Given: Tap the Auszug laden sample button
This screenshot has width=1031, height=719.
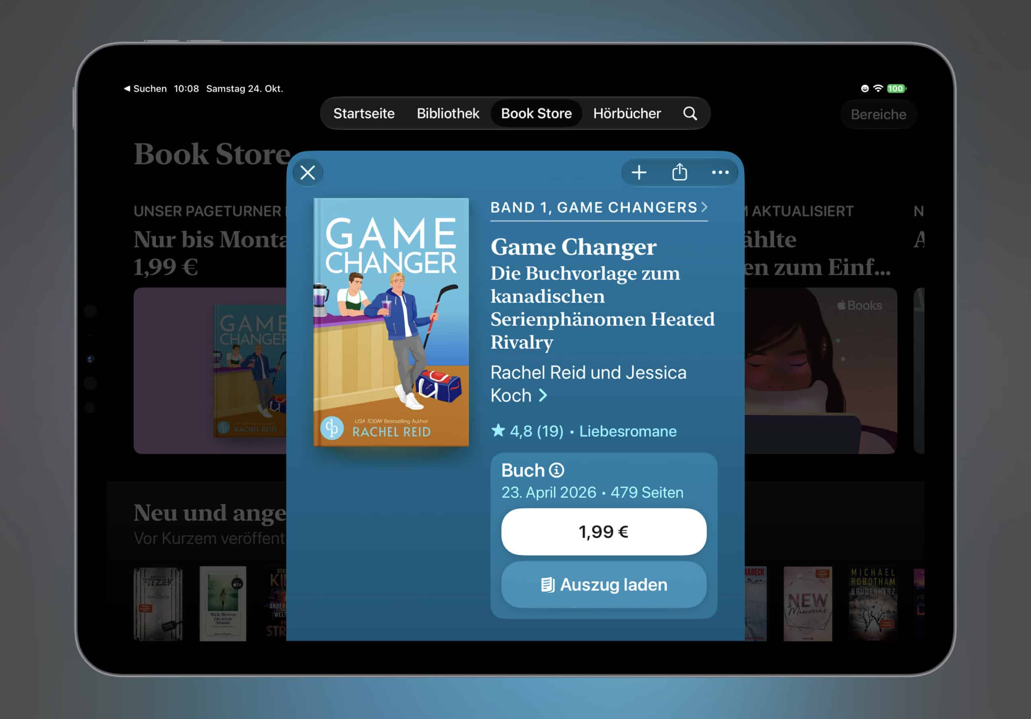Looking at the screenshot, I should pos(604,585).
